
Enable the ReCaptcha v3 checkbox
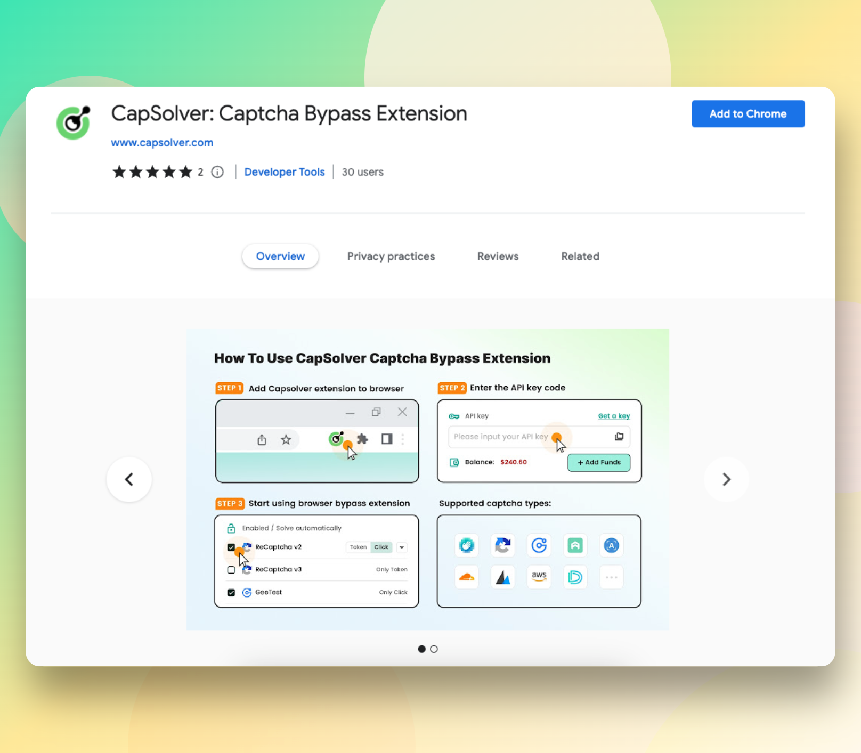tap(231, 569)
